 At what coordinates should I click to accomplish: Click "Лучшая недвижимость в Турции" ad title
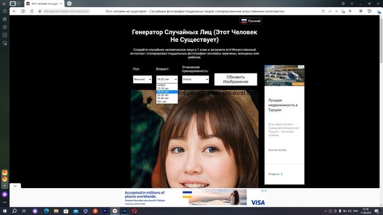(x=283, y=105)
